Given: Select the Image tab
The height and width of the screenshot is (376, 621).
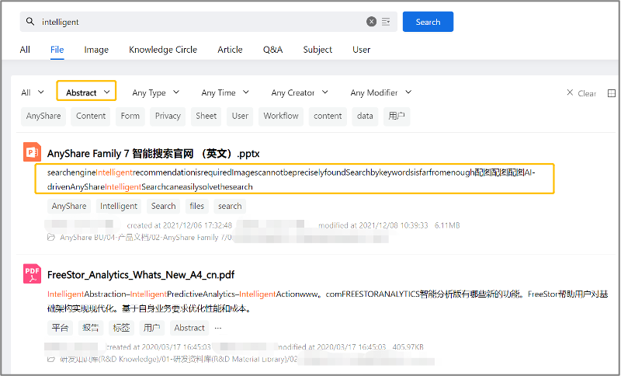Looking at the screenshot, I should pyautogui.click(x=96, y=50).
